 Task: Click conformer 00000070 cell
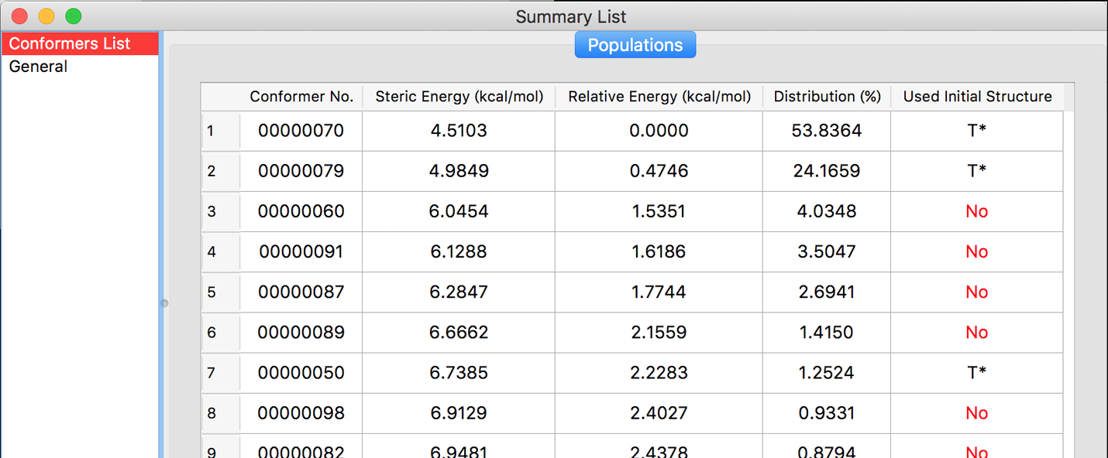[x=301, y=132]
